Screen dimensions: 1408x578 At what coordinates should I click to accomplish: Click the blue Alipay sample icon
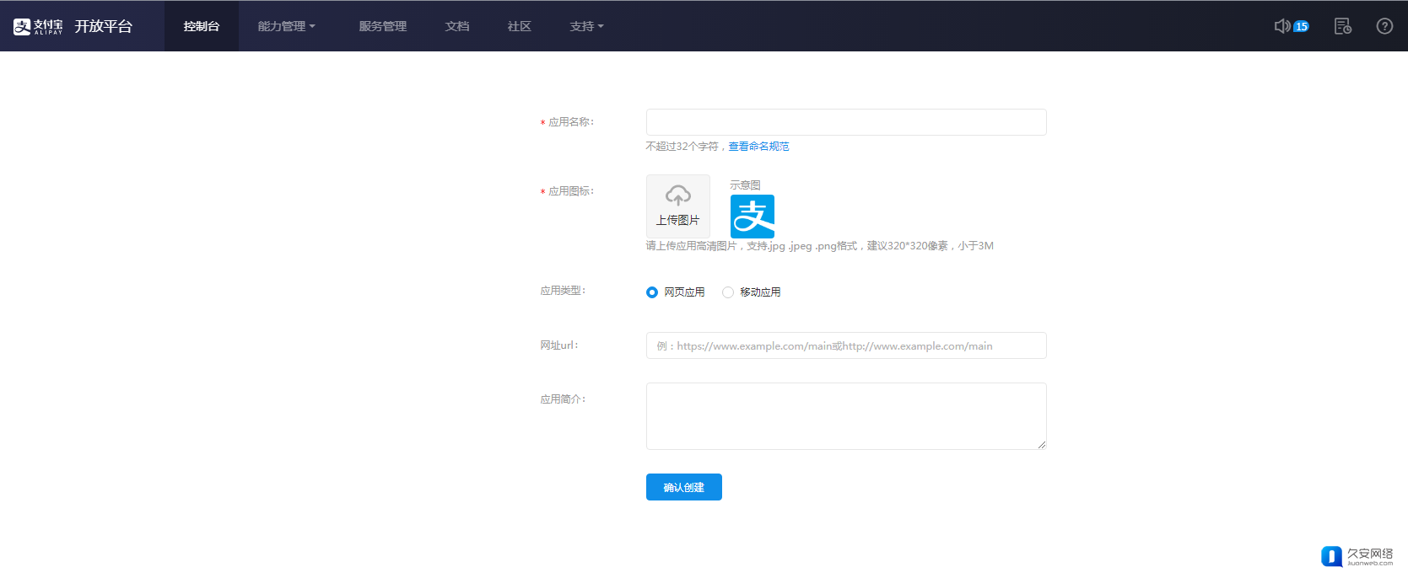point(752,217)
